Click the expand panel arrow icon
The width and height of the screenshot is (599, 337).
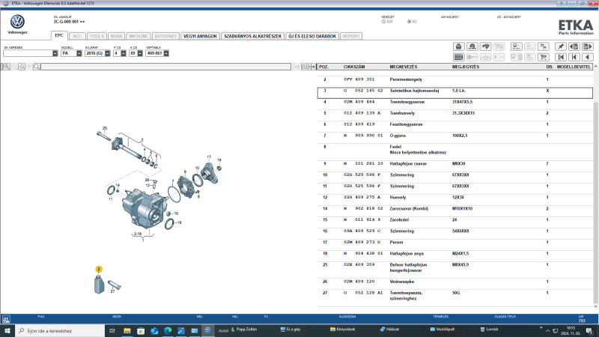[x=311, y=67]
